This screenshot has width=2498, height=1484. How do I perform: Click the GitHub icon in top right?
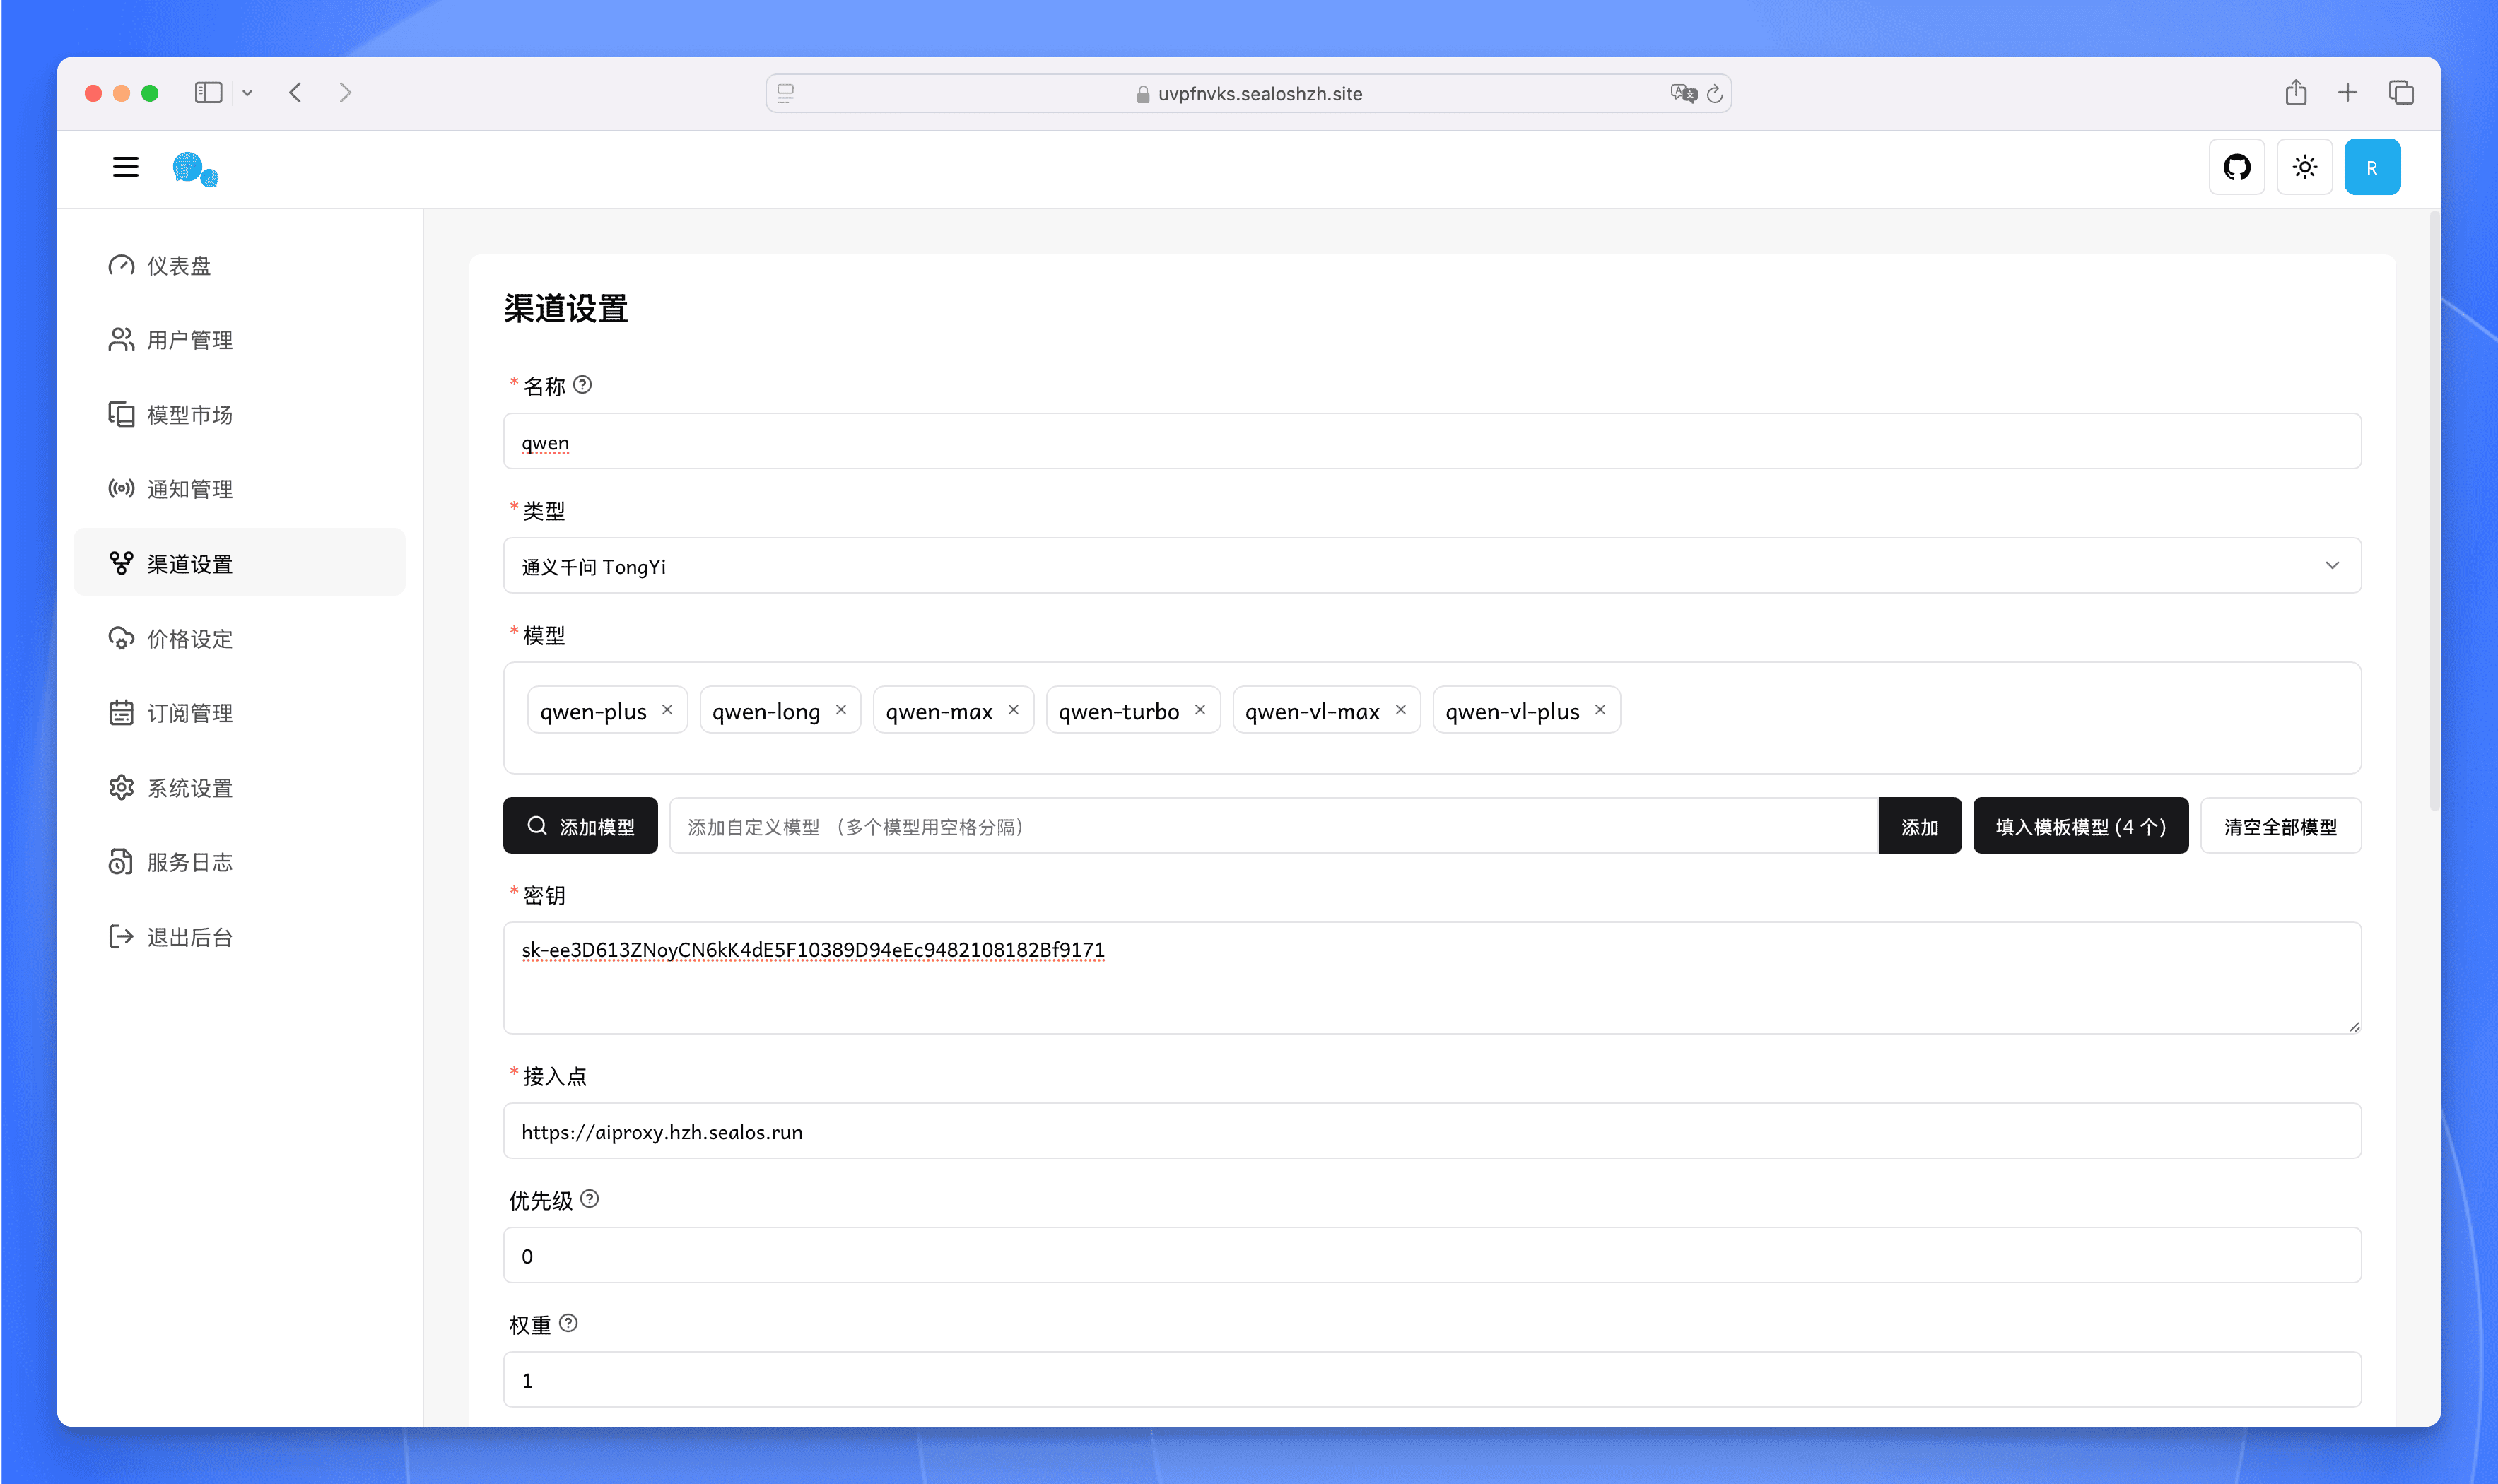coord(2235,166)
